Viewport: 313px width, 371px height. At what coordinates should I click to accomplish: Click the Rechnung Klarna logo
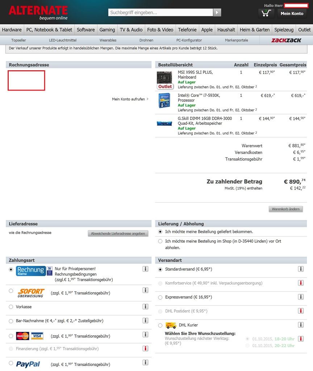(x=31, y=271)
